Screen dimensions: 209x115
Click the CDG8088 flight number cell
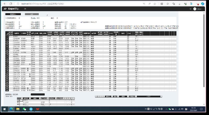[17, 39]
